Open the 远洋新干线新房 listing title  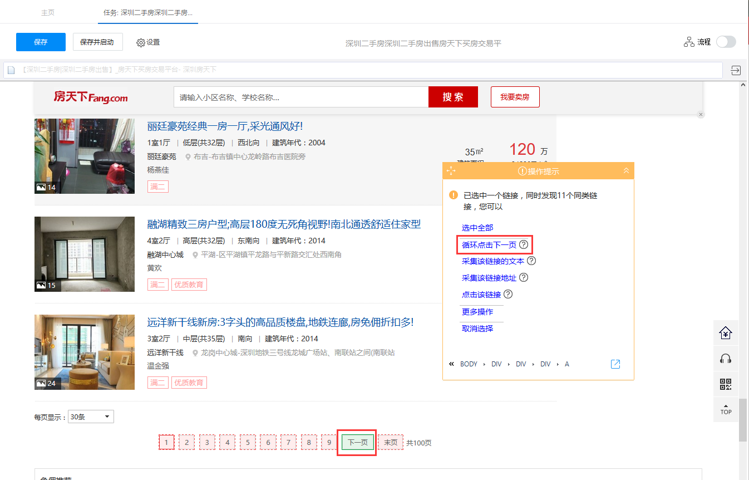tap(280, 322)
